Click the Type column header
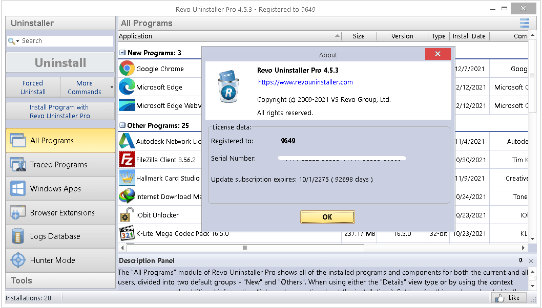Screen dimensions: 542x308 (x=439, y=36)
